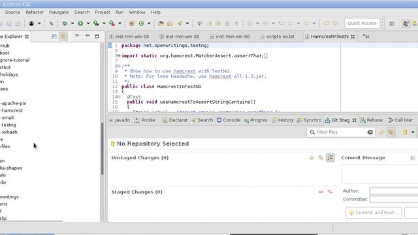Click the New Java Package icon
This screenshot has height=235, width=418.
click(x=132, y=23)
